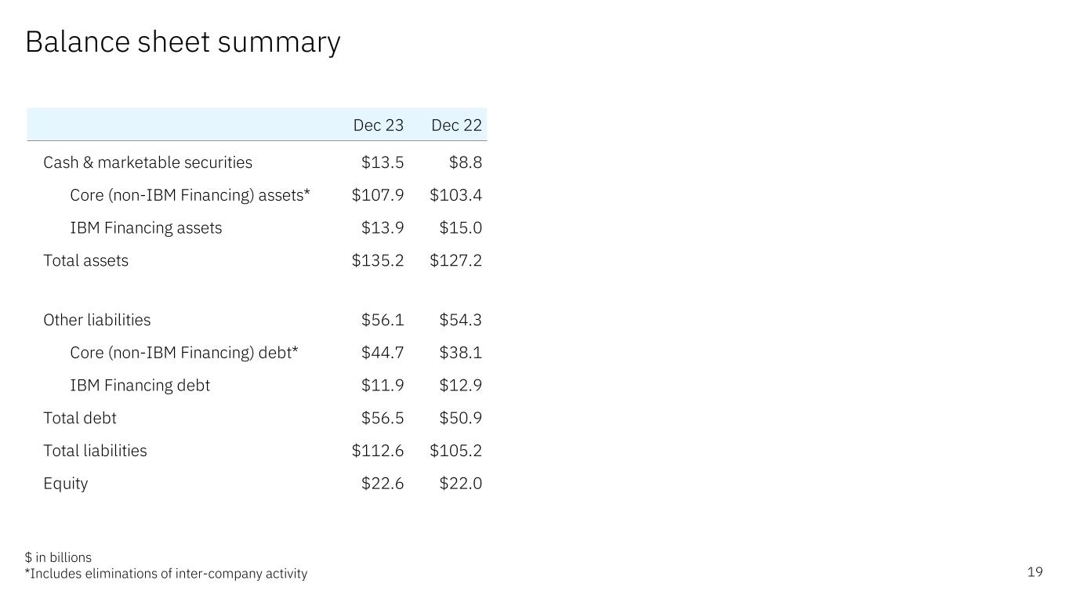This screenshot has width=1070, height=602.
Task: Click the Total liabilities row label
Action: click(x=95, y=451)
